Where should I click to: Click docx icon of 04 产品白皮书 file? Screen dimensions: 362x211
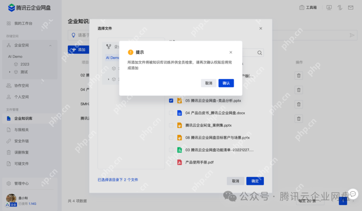point(179,113)
